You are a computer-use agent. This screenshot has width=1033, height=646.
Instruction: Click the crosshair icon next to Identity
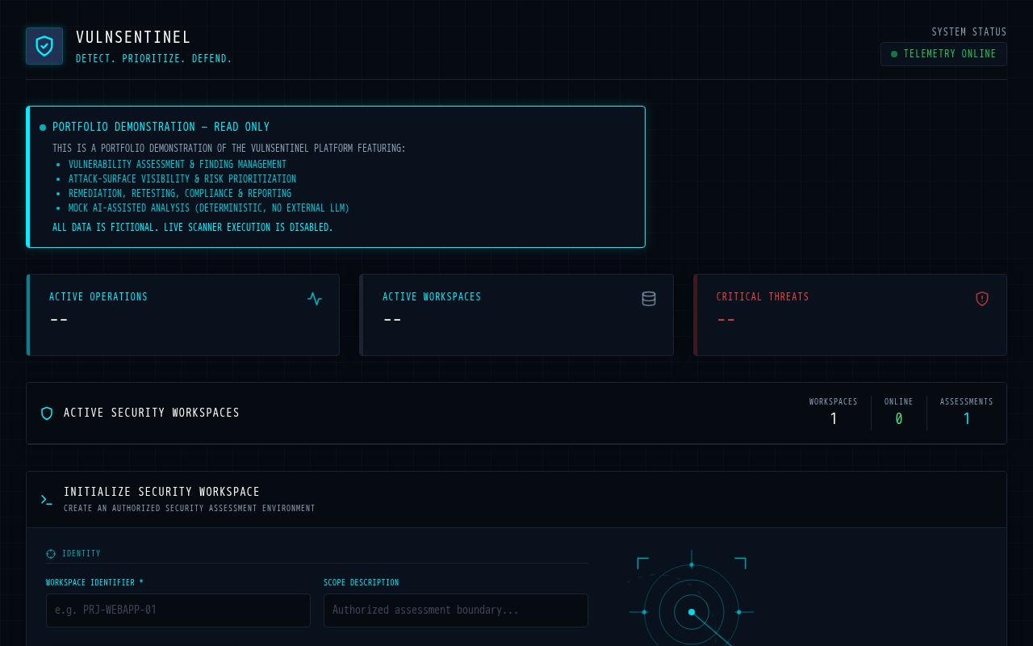(x=51, y=554)
